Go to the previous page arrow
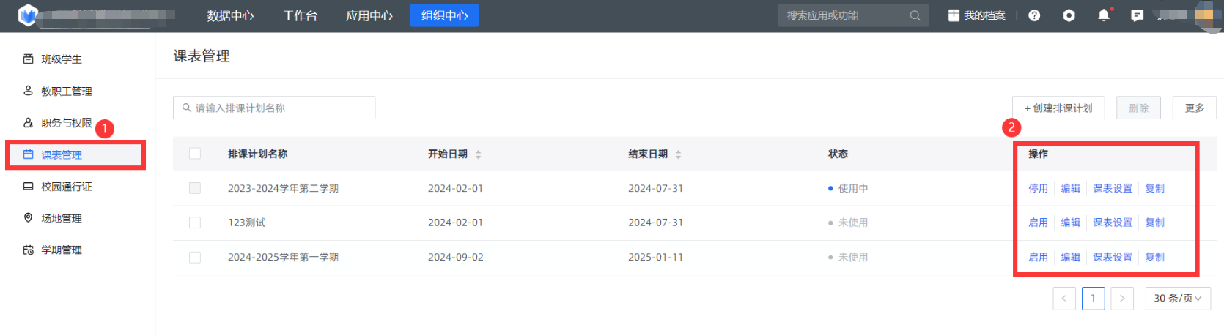The image size is (1224, 336). tap(1064, 299)
